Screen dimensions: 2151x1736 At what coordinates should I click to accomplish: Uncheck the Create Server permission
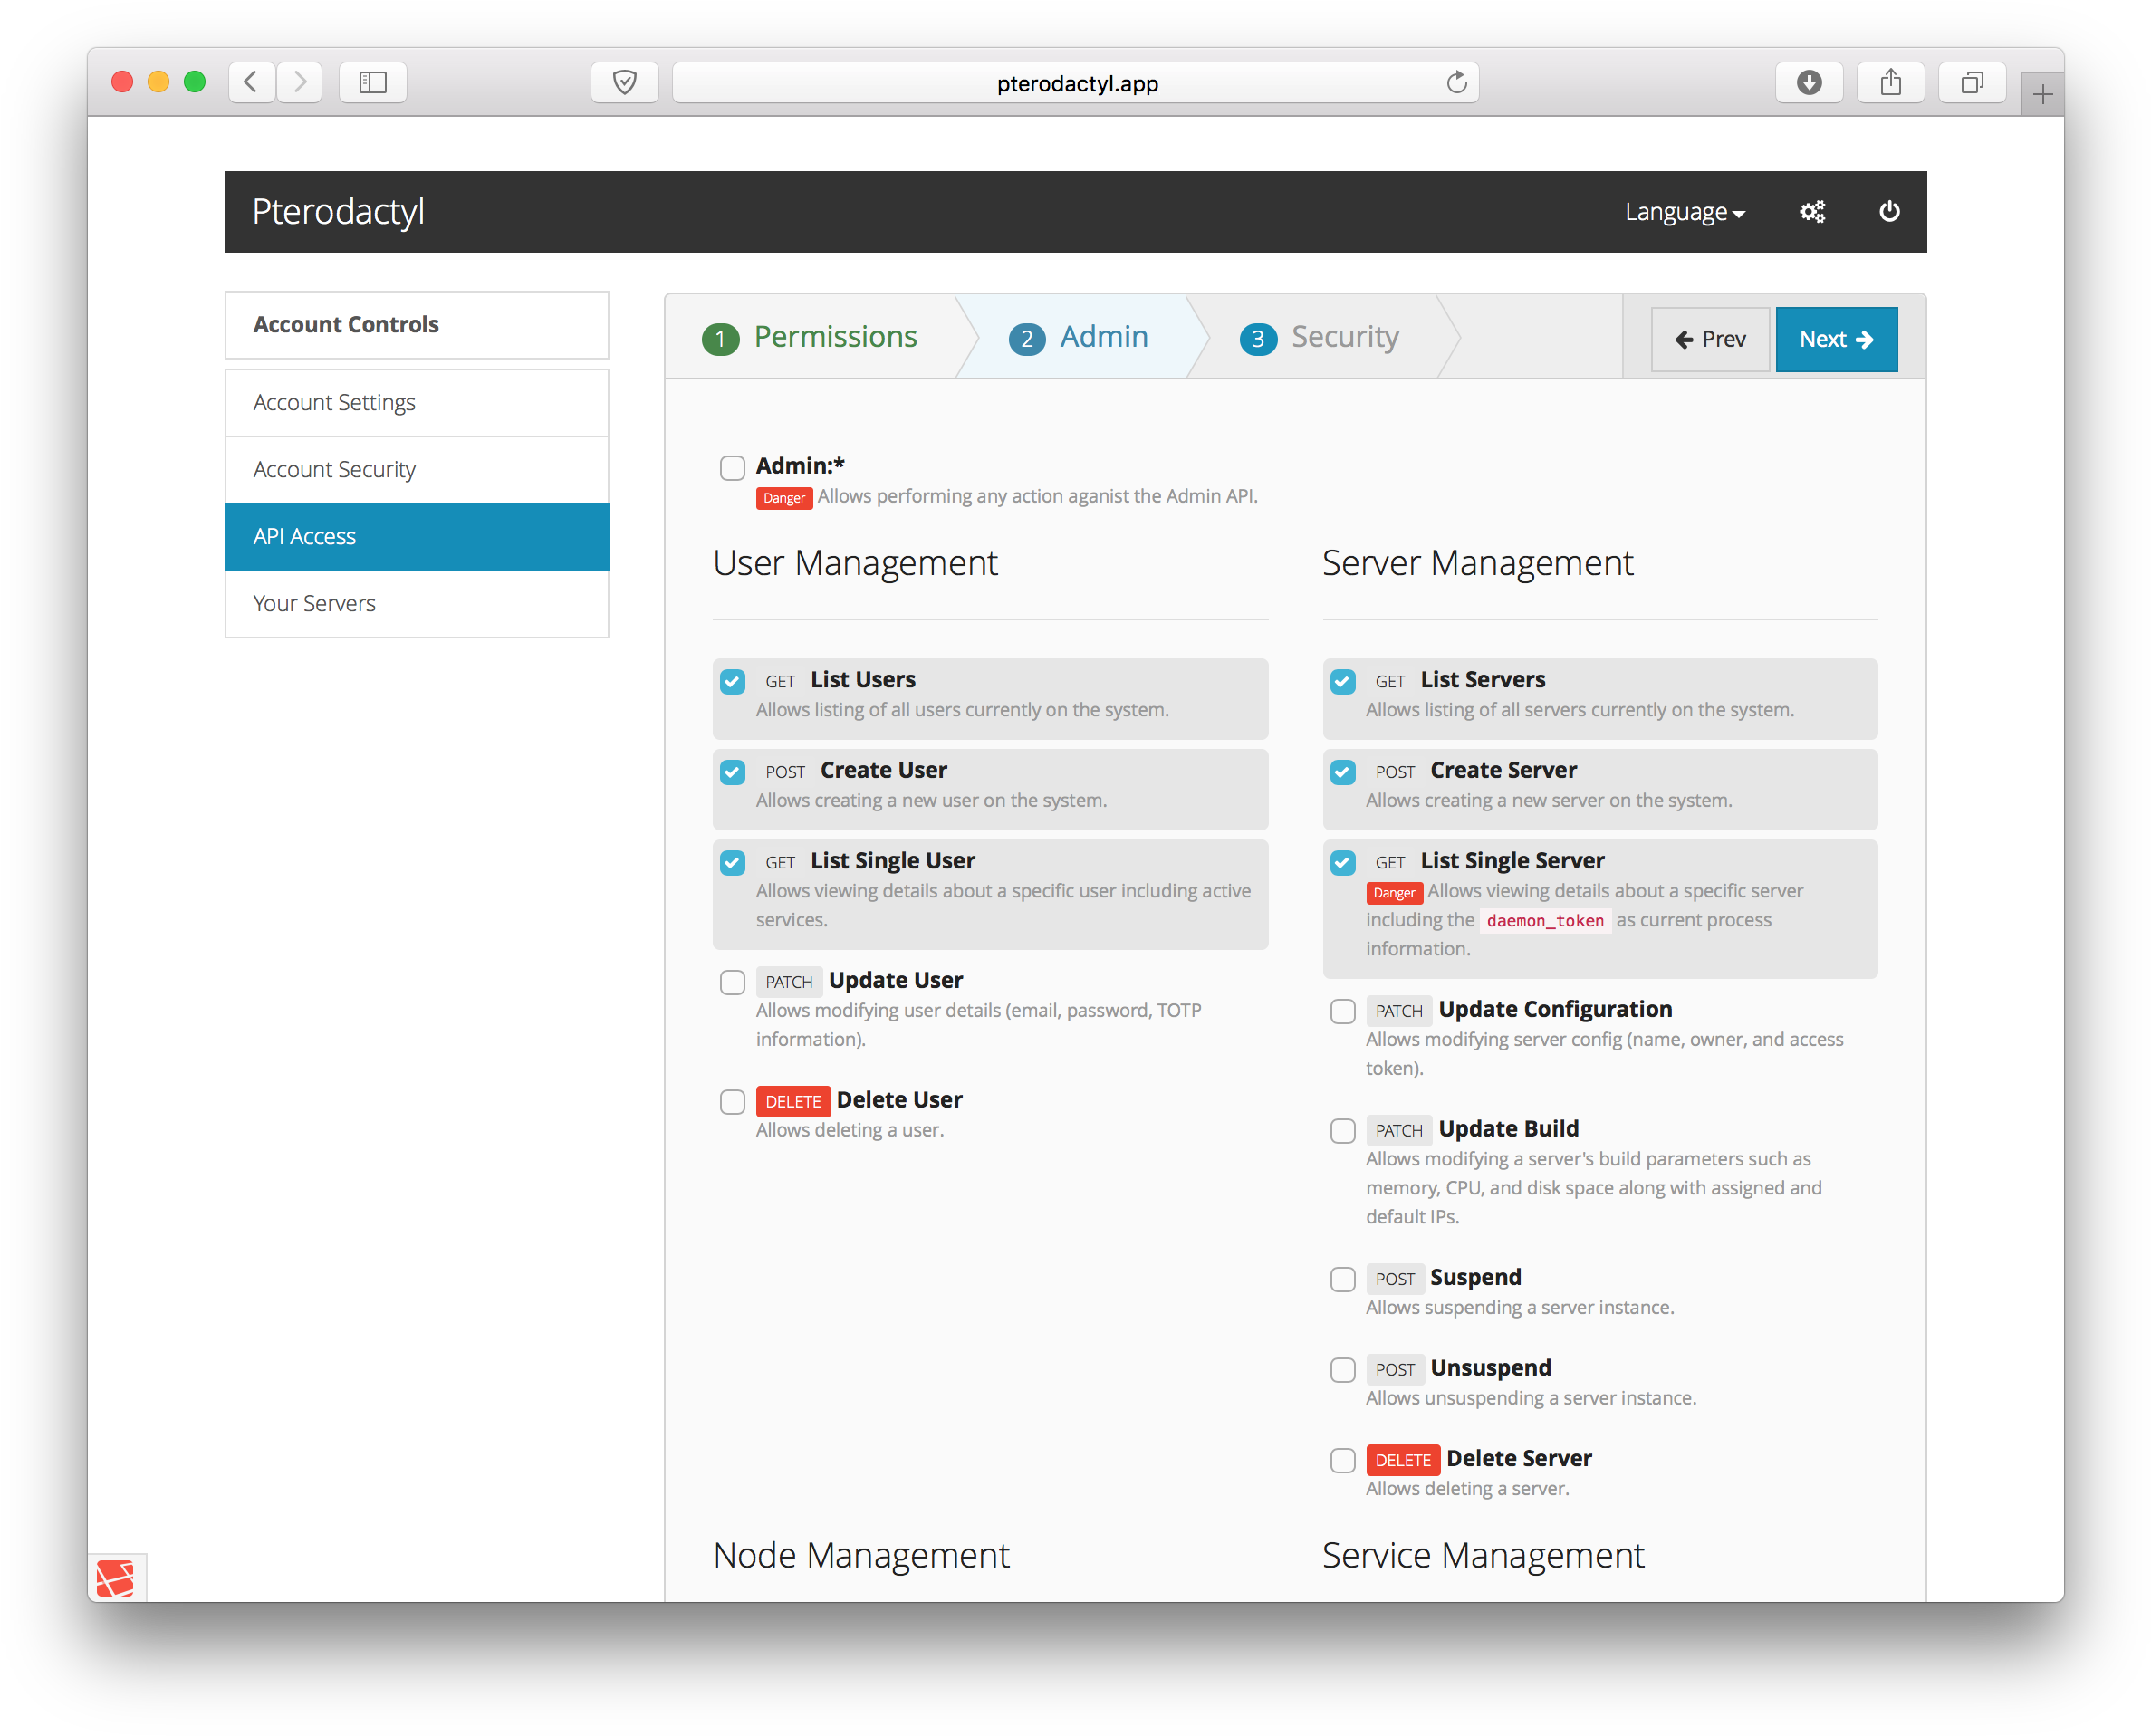coord(1342,772)
